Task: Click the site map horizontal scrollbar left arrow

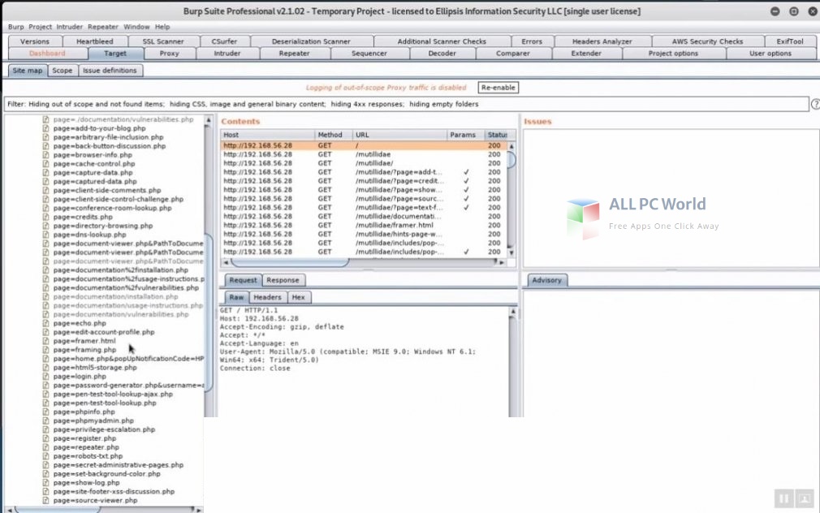Action: [x=10, y=509]
